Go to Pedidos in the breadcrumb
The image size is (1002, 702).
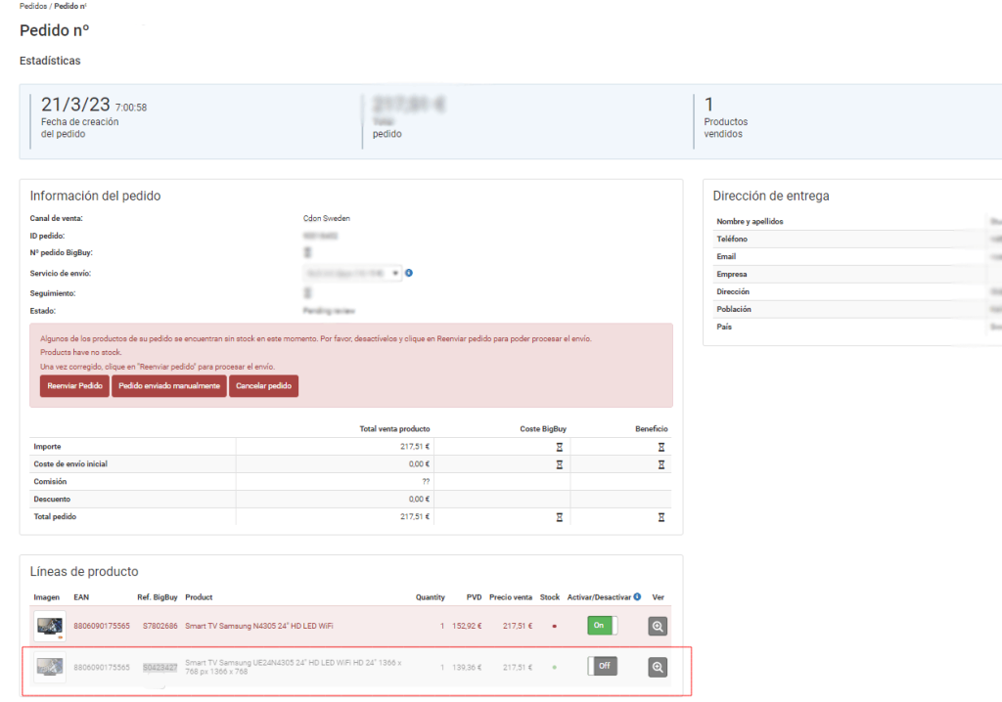coord(32,6)
